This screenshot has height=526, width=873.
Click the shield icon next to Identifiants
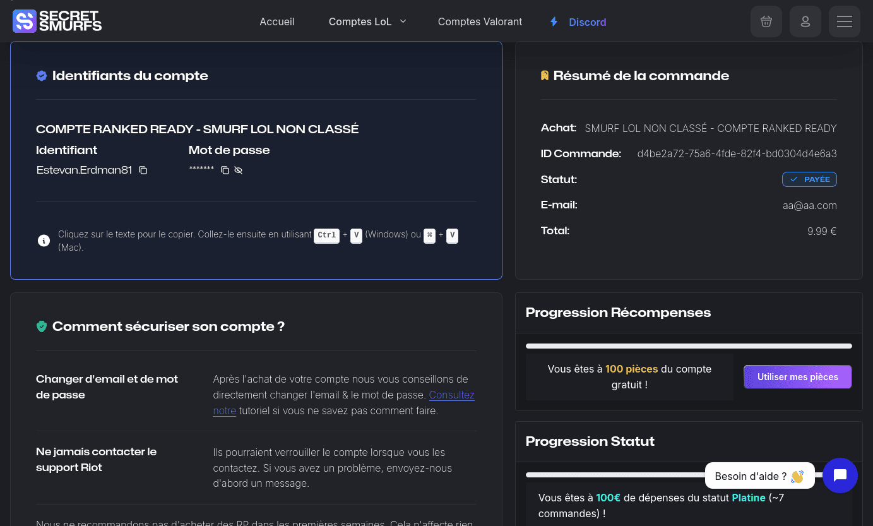pyautogui.click(x=42, y=75)
